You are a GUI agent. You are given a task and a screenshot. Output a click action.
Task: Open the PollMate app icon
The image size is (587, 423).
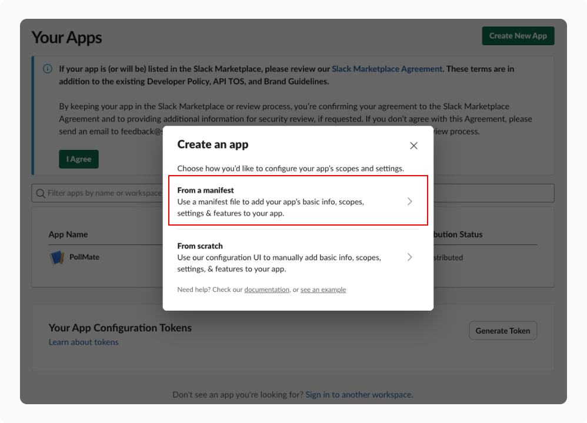pos(57,257)
